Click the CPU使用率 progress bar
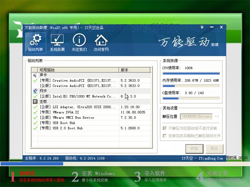The height and width of the screenshot is (187, 250). point(191,73)
